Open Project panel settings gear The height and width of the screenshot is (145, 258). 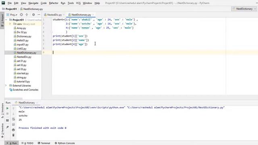(x=33, y=14)
